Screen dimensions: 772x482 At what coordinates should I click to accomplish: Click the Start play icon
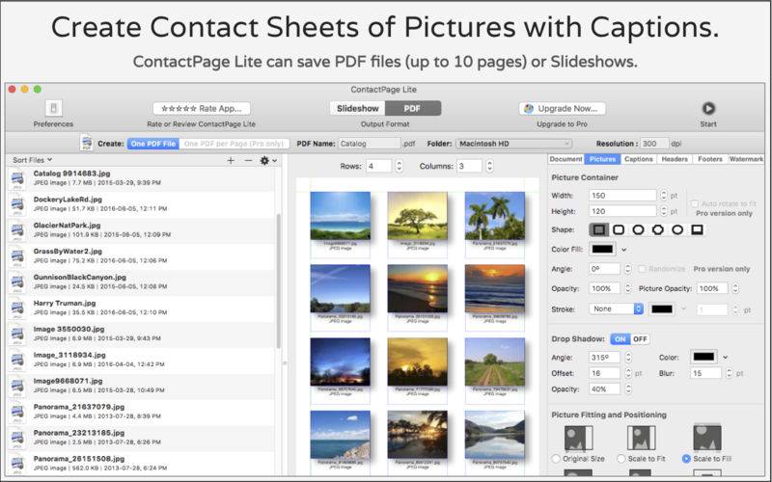click(x=708, y=108)
